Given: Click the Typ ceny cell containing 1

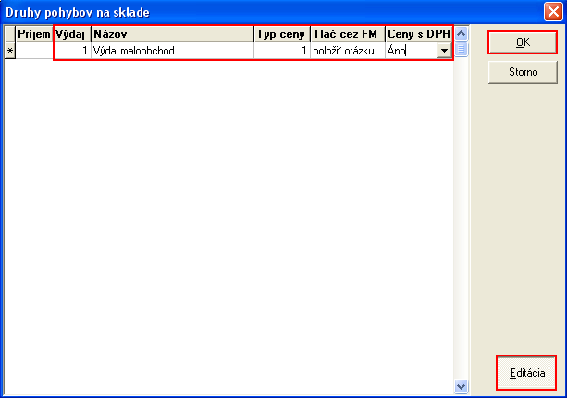Looking at the screenshot, I should 282,51.
